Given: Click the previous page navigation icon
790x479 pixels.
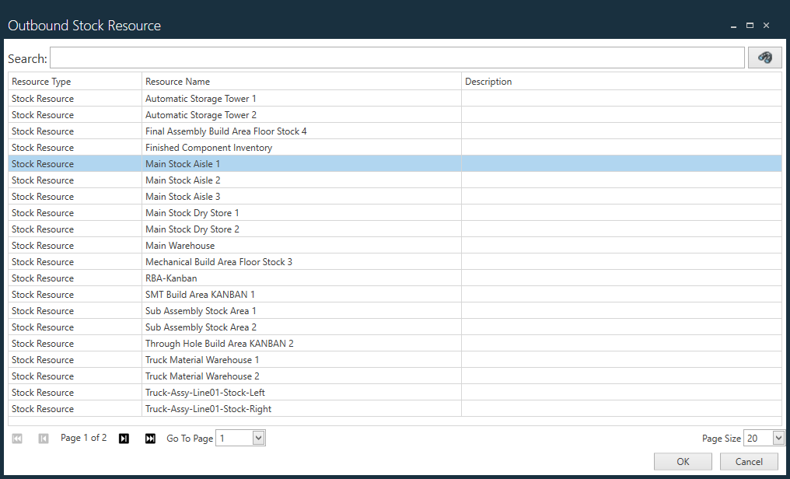Looking at the screenshot, I should click(x=44, y=438).
